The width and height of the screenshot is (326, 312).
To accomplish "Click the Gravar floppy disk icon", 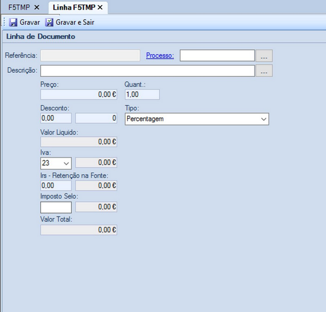I will 13,22.
